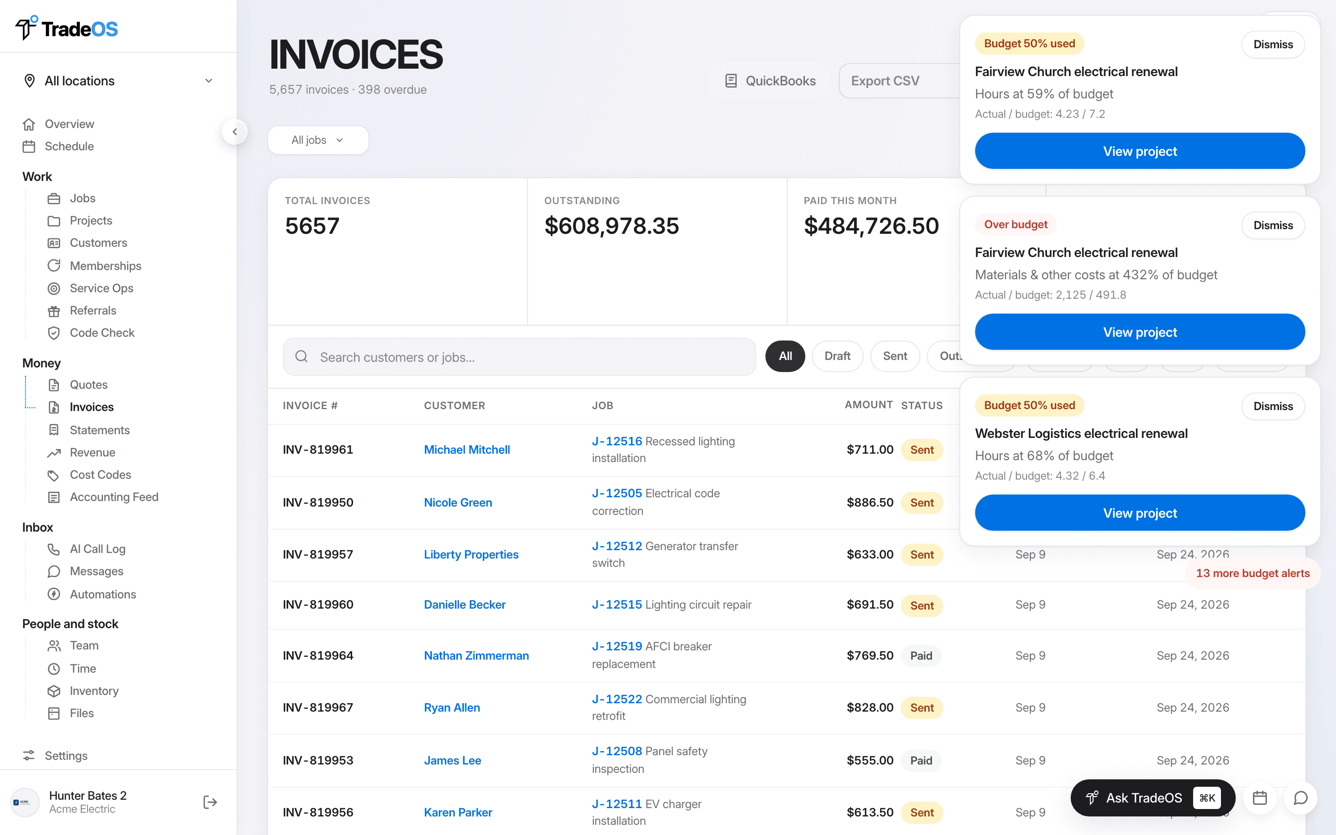Viewport: 1336px width, 835px height.
Task: Click the sign-out icon beside Hunter Bates 2
Action: pos(210,802)
